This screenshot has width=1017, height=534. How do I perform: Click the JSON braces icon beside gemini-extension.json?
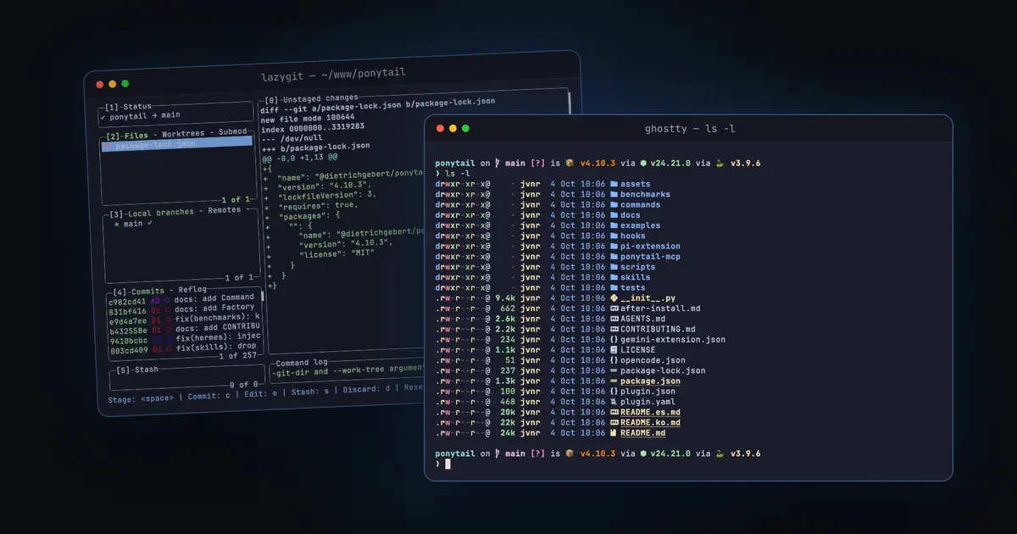(x=614, y=339)
